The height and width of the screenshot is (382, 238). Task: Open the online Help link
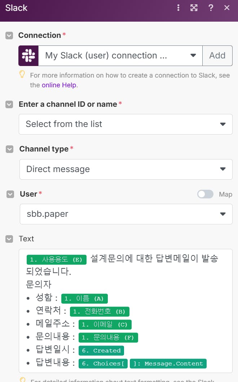(59, 85)
